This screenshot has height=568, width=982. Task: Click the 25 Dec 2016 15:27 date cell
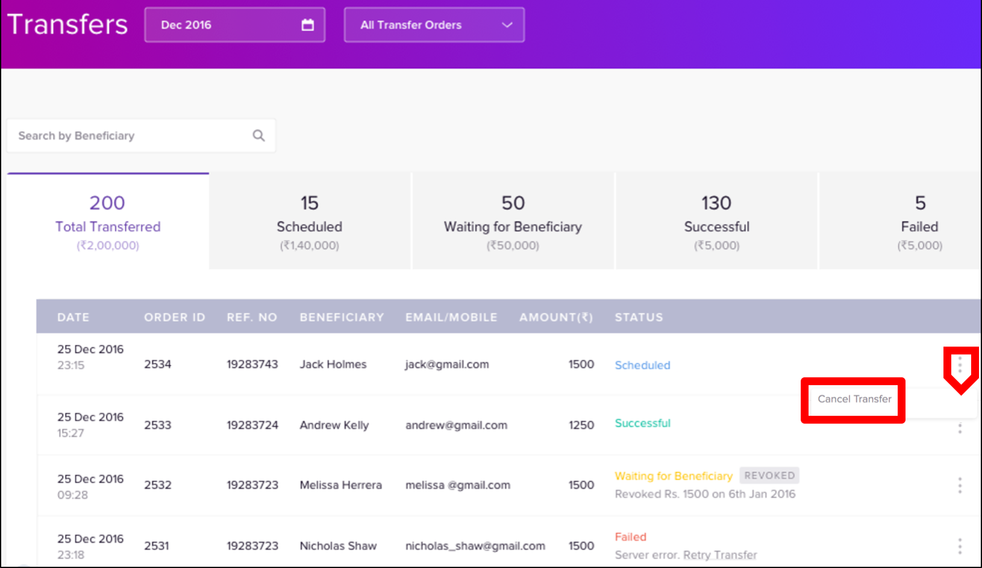click(x=90, y=425)
